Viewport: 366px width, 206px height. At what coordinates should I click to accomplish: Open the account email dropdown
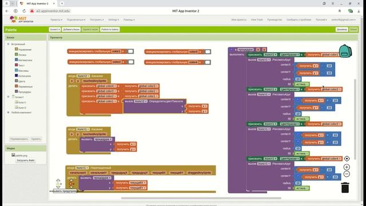click(343, 20)
